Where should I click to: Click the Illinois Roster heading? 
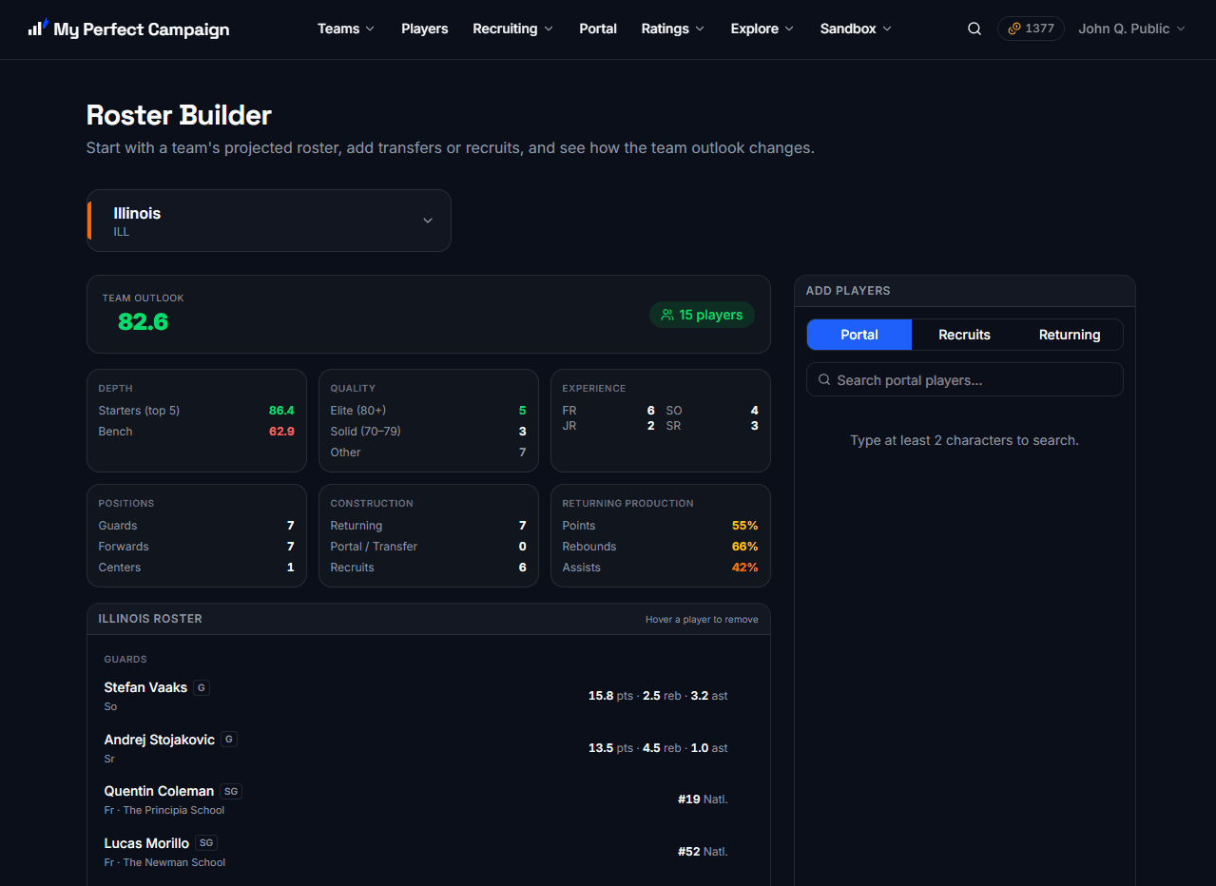pos(150,619)
